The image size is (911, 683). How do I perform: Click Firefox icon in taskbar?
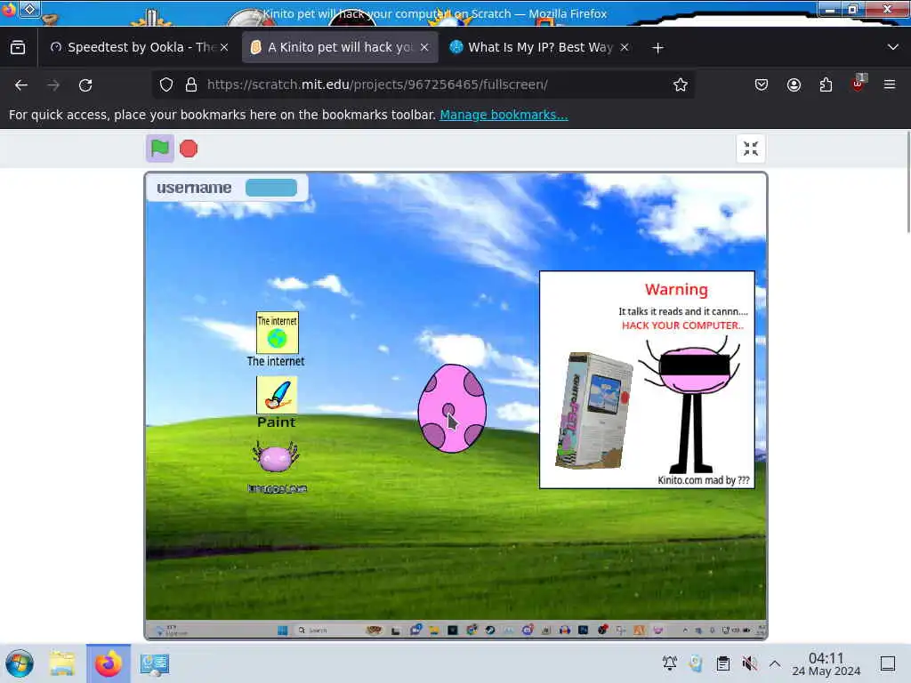109,663
